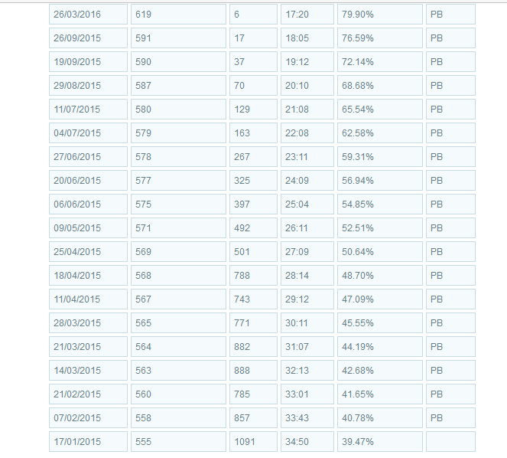Select the PB cell in the 28/03/2015 row

450,323
